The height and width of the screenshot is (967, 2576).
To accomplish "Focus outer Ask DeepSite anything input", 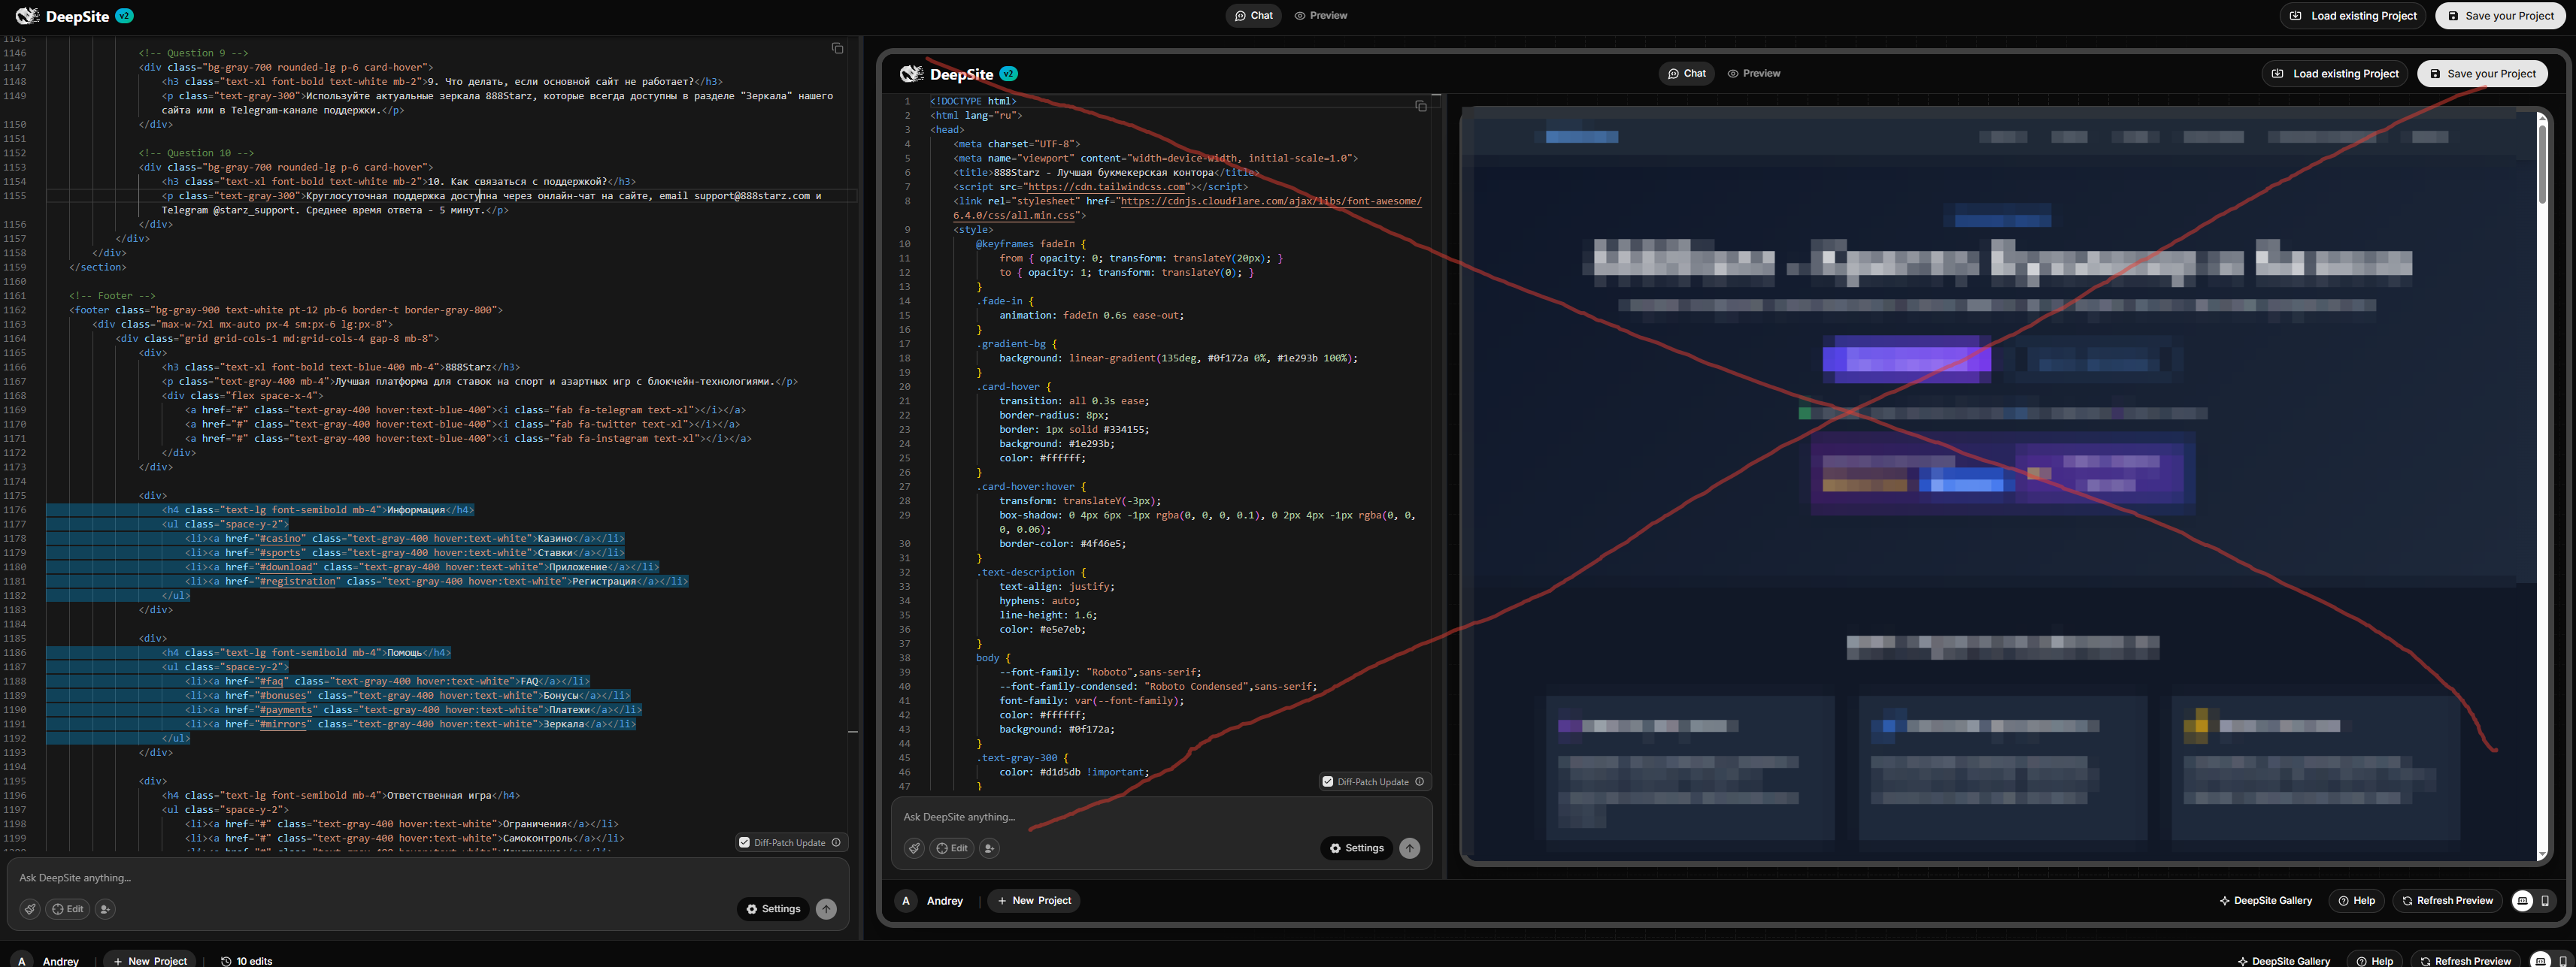I will pos(428,878).
